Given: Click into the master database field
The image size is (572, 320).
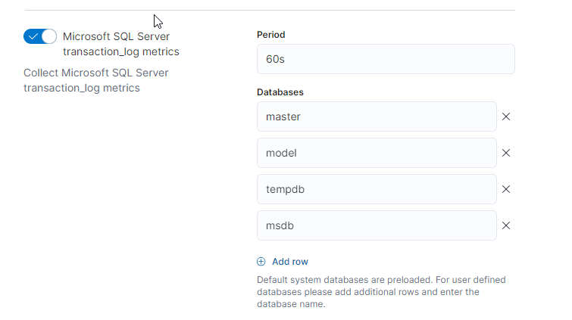Looking at the screenshot, I should pyautogui.click(x=377, y=117).
